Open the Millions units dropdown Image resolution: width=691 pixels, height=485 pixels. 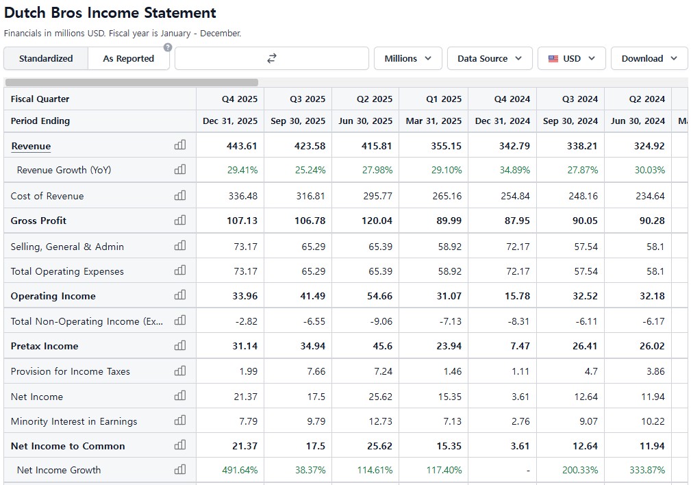click(407, 58)
